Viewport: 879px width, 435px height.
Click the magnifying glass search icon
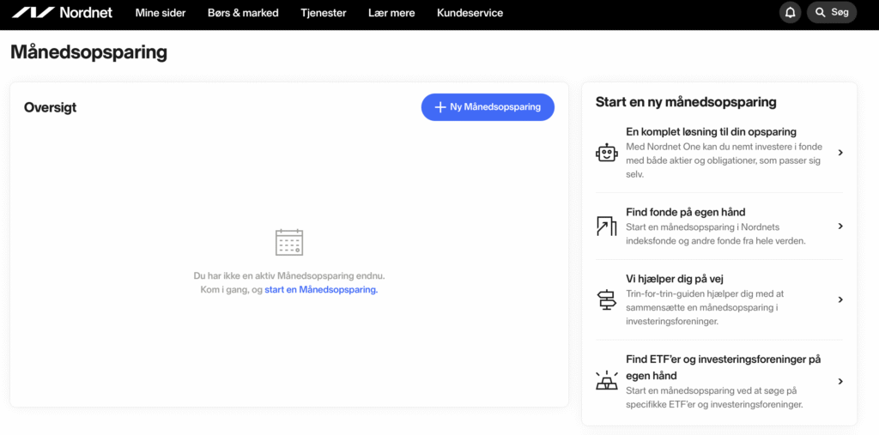tap(821, 13)
